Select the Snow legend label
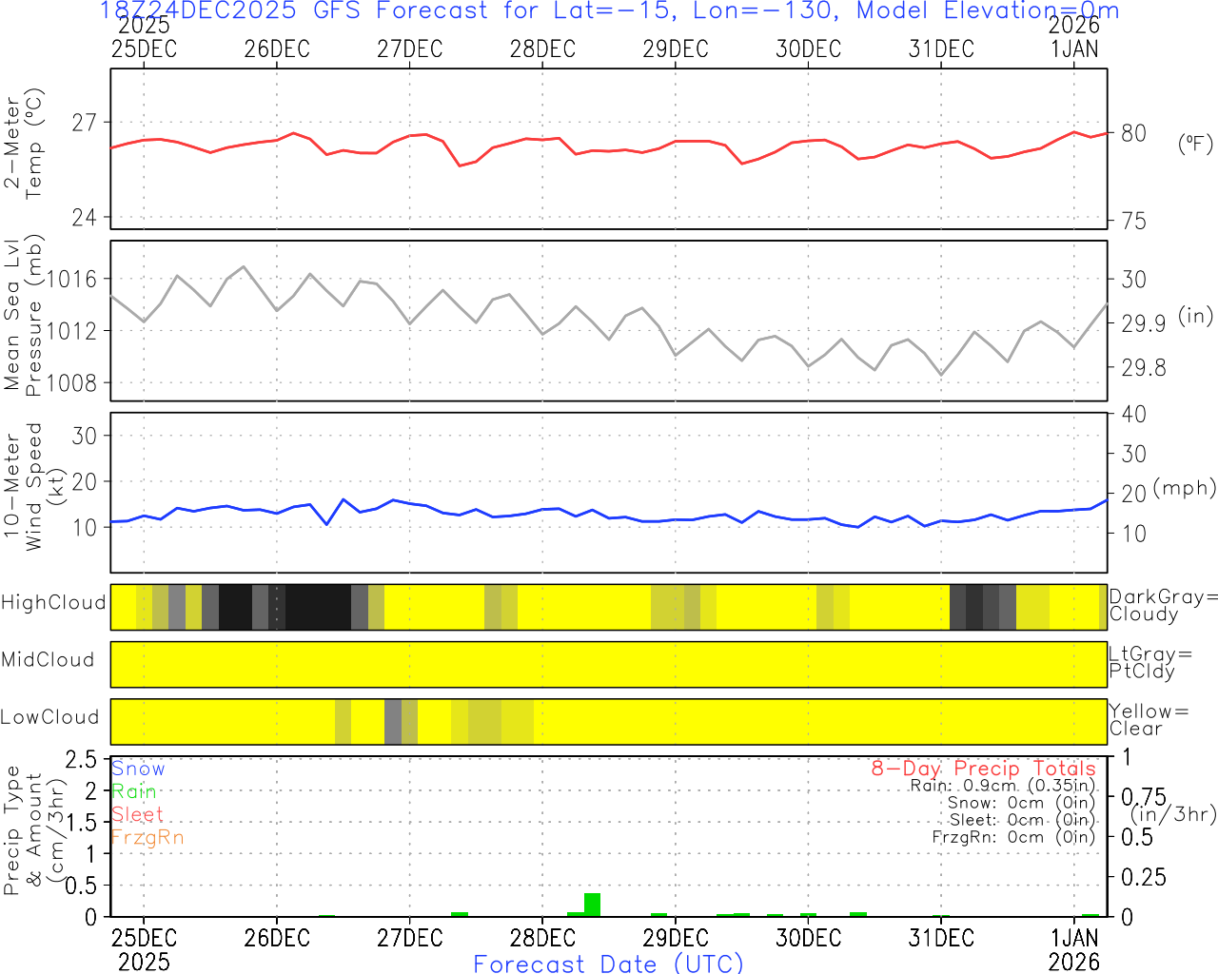The width and height of the screenshot is (1218, 974). [x=138, y=769]
